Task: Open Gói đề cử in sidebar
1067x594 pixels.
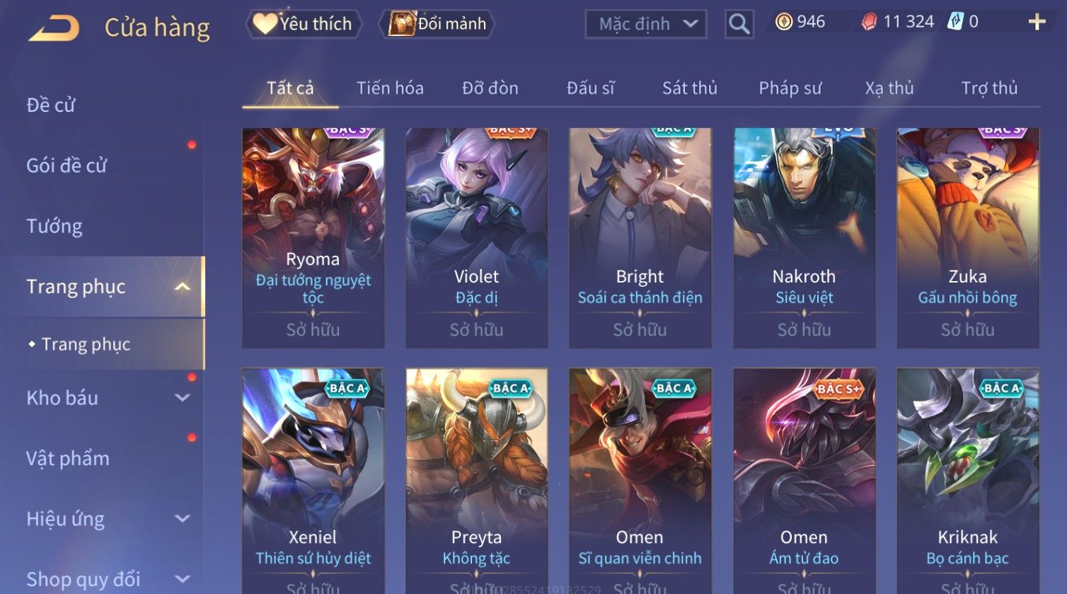Action: [67, 165]
